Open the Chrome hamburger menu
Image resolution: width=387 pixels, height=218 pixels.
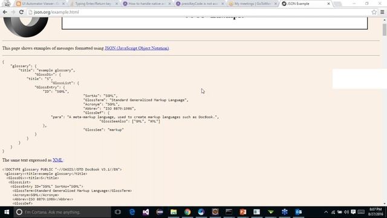coord(382,12)
